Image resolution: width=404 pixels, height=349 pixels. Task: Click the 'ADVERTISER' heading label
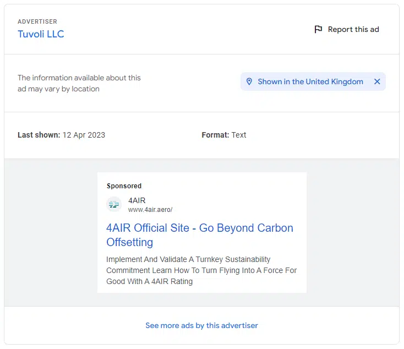[37, 21]
